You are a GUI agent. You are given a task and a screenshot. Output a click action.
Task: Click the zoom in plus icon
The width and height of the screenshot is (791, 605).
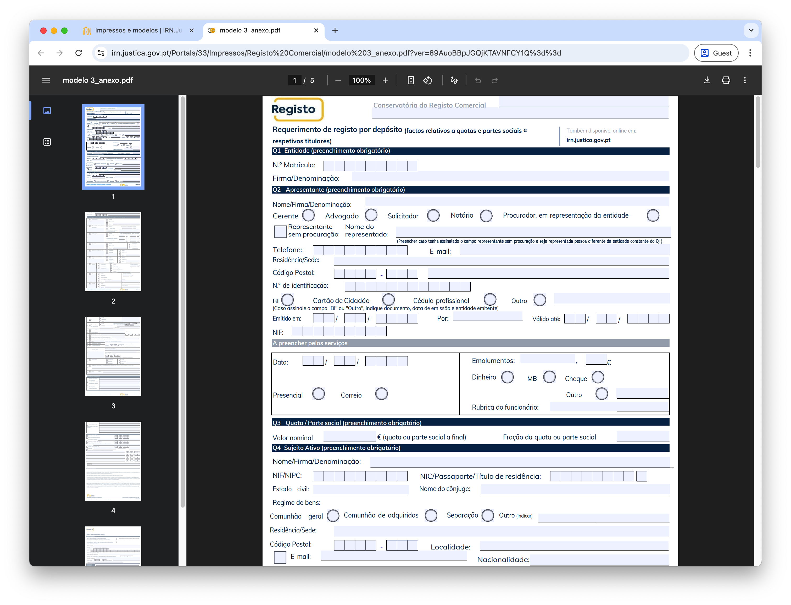385,80
